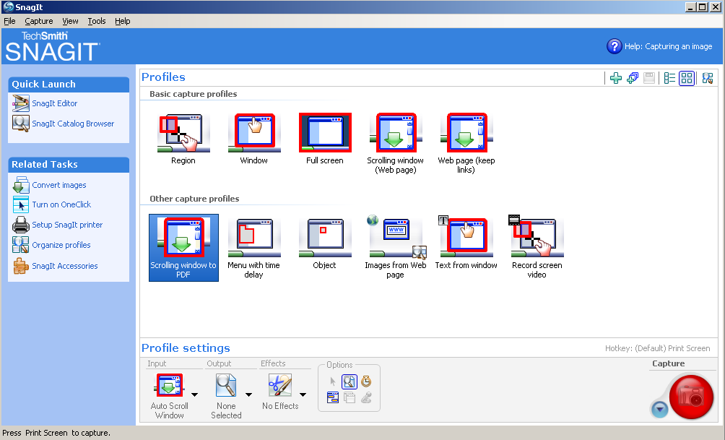Open the SnagIt Accessories link
This screenshot has height=440, width=725.
click(65, 266)
